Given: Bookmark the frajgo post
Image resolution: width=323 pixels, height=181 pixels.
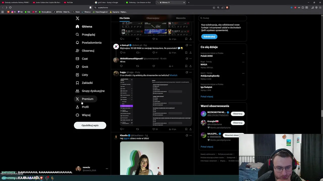Looking at the screenshot, I should click(x=186, y=129).
